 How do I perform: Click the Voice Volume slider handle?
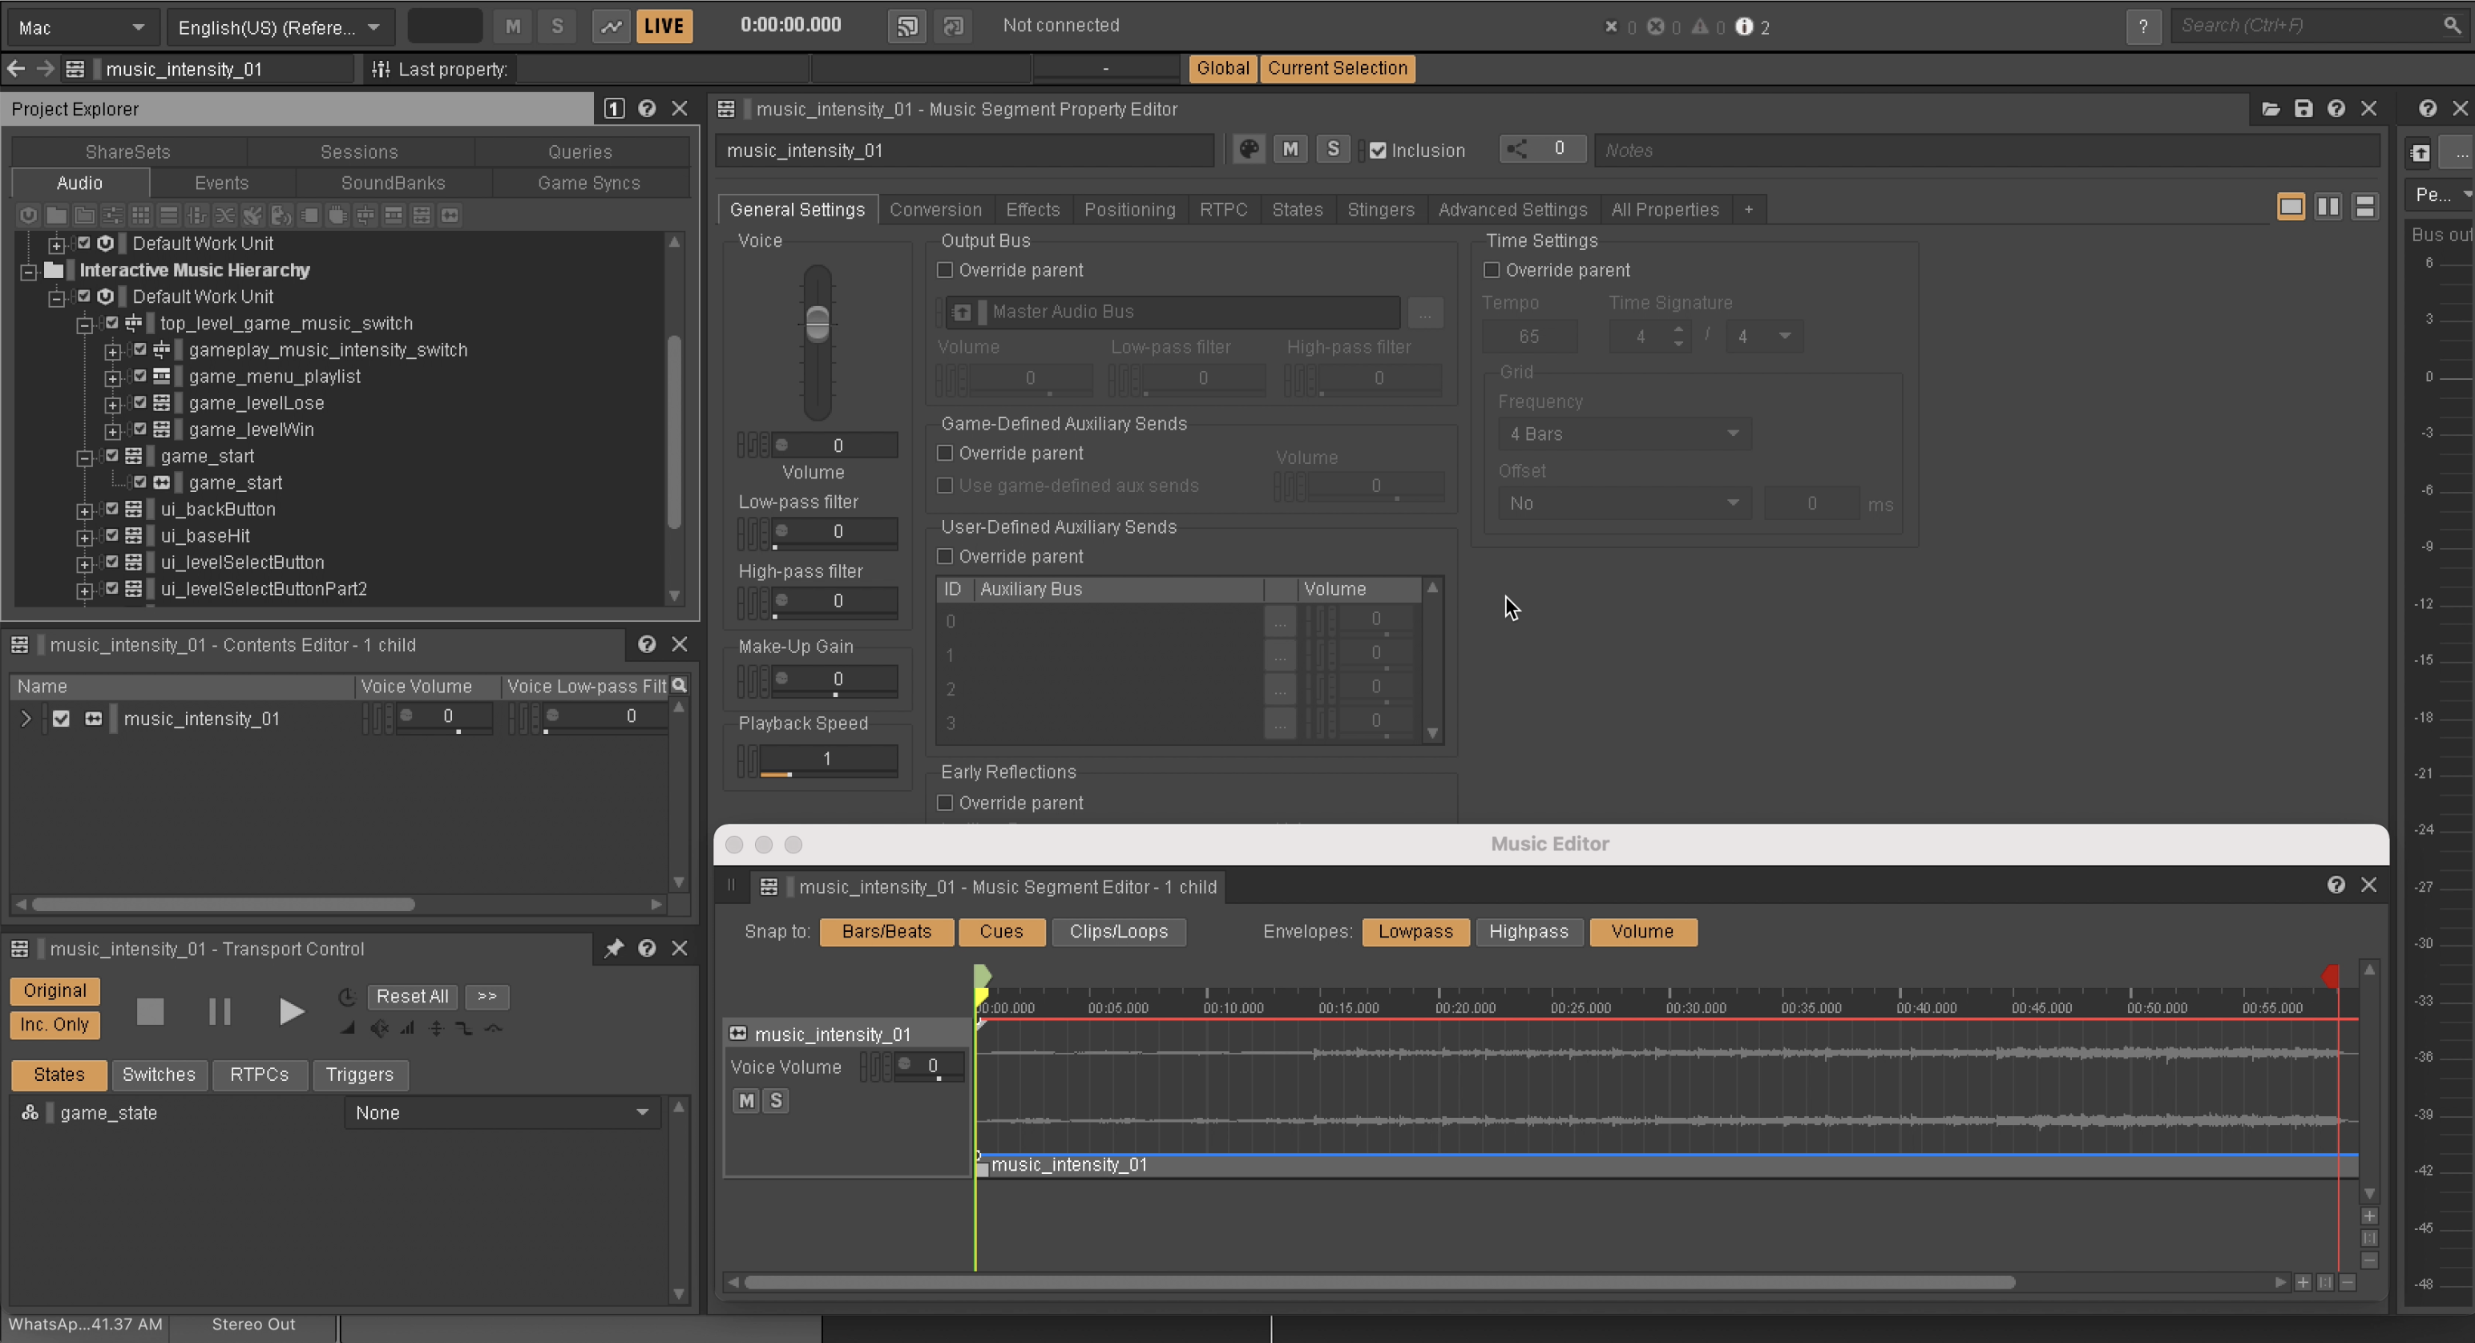tap(818, 324)
